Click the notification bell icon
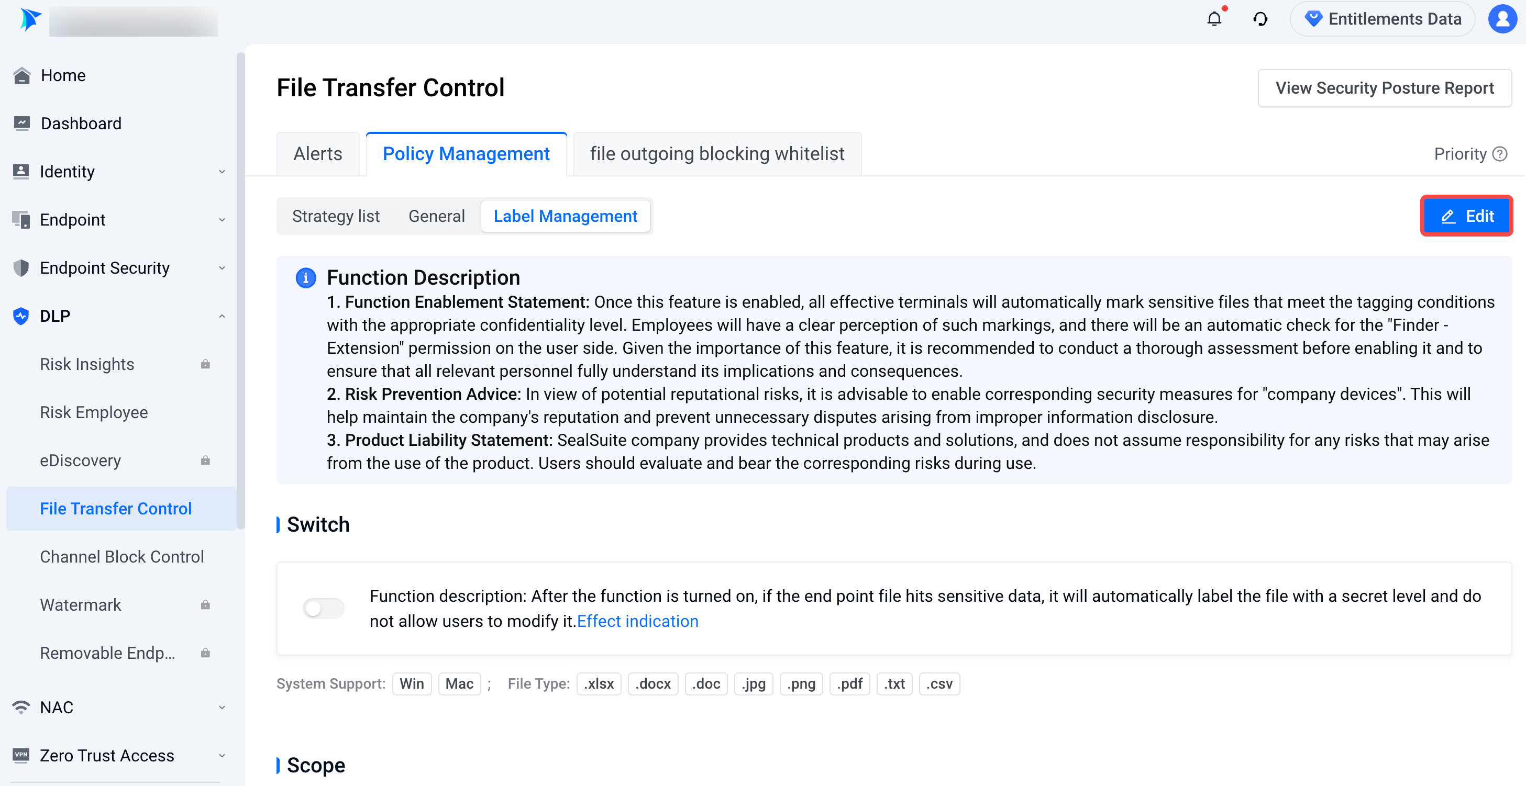The height and width of the screenshot is (786, 1526). pos(1214,19)
